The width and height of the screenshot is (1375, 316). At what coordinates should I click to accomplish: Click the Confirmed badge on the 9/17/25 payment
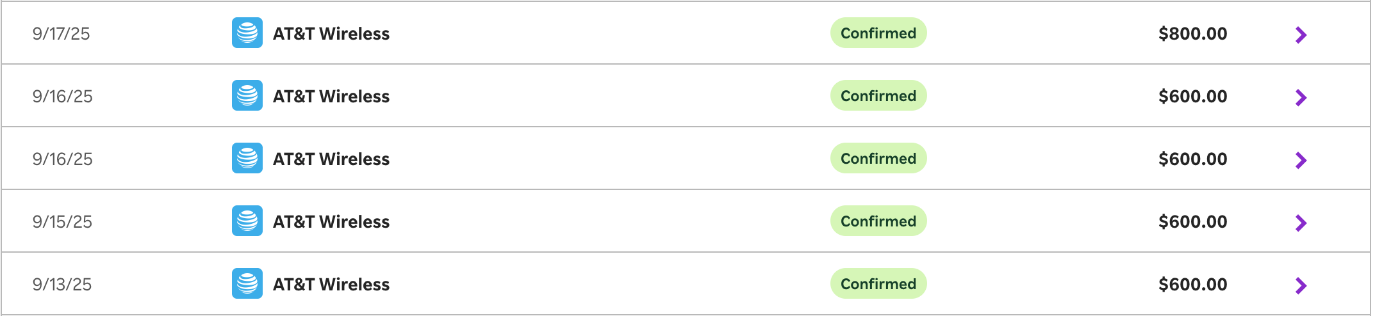(x=878, y=33)
